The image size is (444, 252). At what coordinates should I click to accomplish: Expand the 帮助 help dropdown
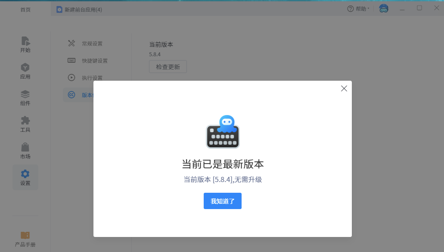(x=358, y=9)
